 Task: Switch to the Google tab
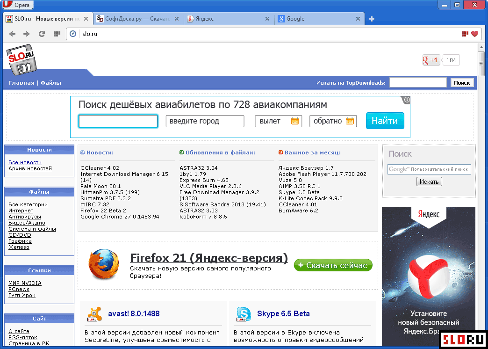(x=320, y=19)
